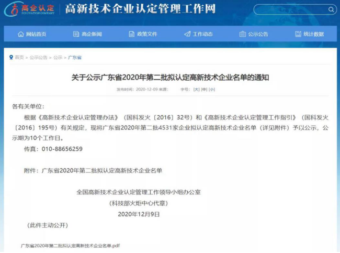The width and height of the screenshot is (340, 253).
Task: Open 公示公告 breadcrumb link
Action: [x=38, y=58]
